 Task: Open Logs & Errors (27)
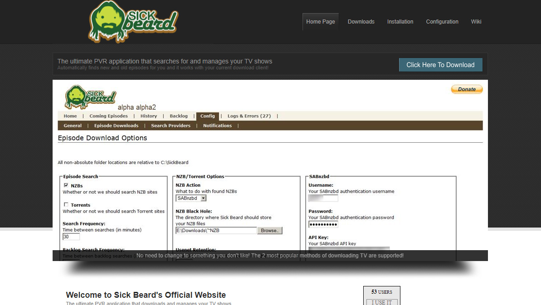(249, 116)
